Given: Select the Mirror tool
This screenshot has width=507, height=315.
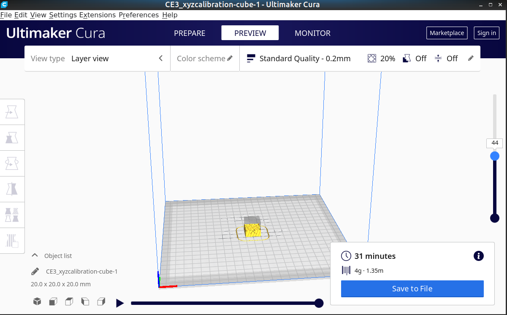Looking at the screenshot, I should (12, 189).
